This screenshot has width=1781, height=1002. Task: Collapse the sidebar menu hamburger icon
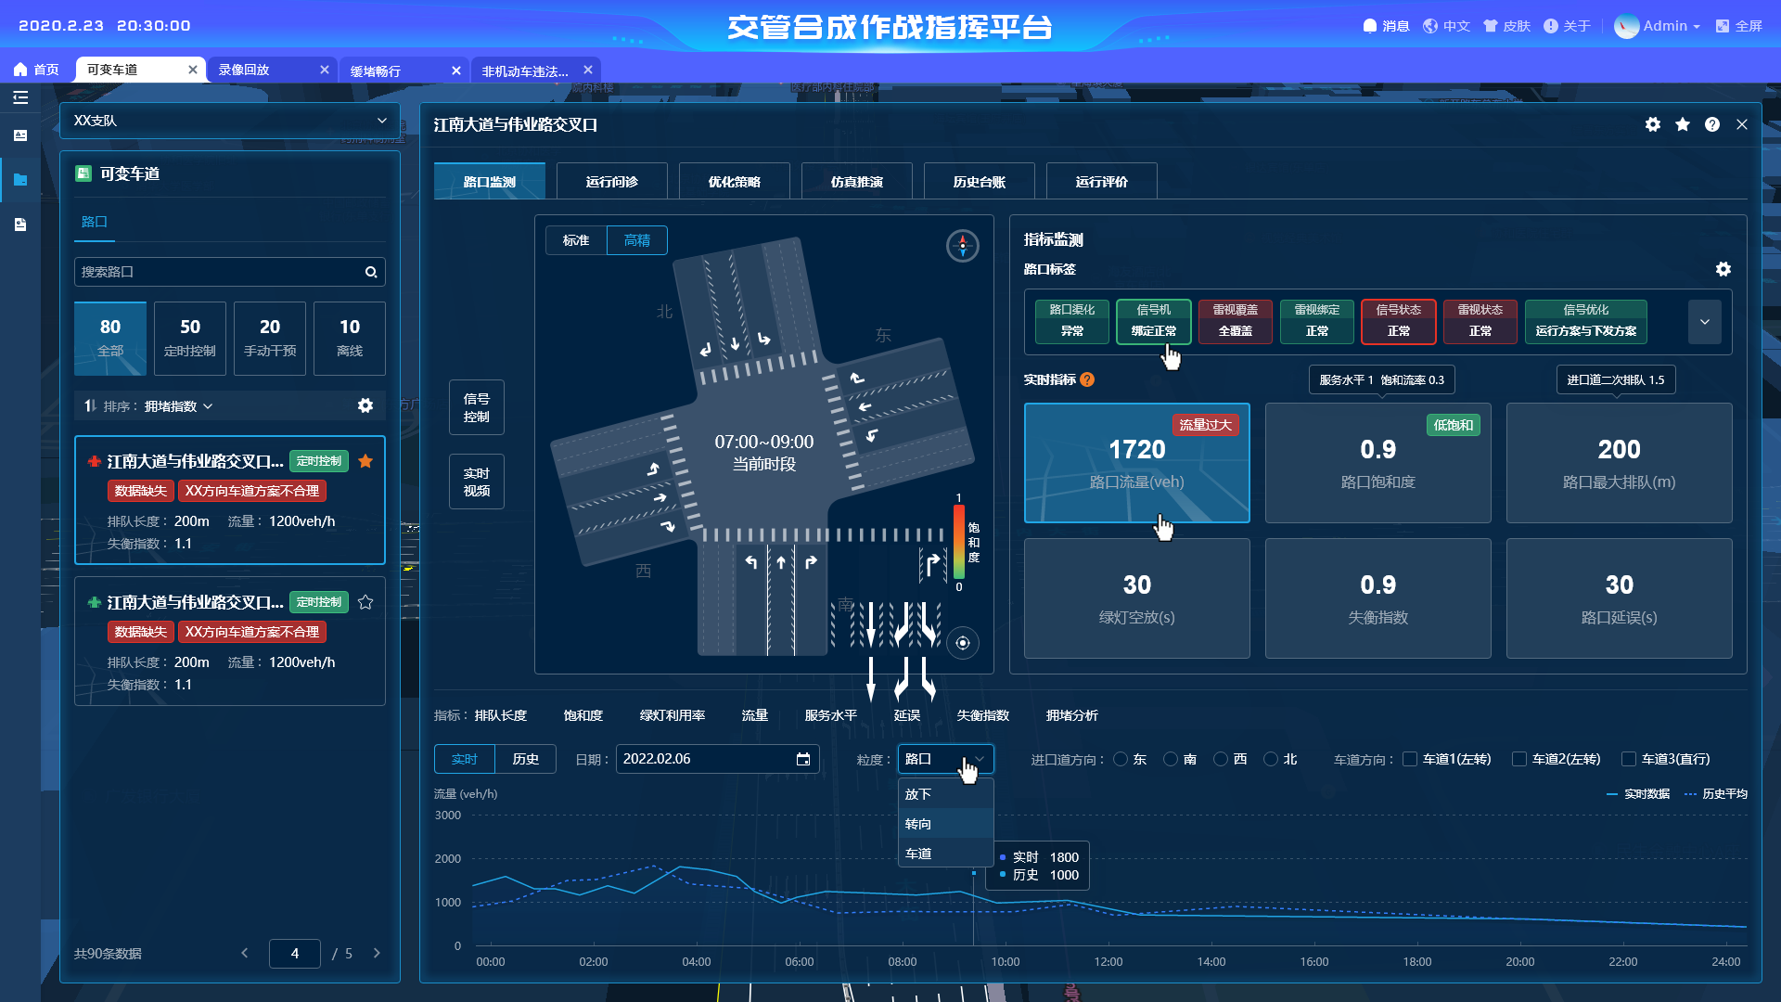click(20, 97)
